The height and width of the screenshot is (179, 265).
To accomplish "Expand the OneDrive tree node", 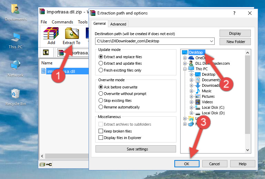I will [x=185, y=58].
